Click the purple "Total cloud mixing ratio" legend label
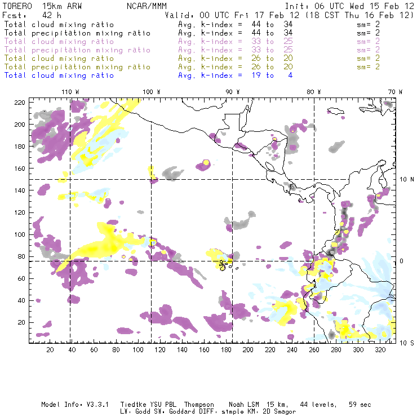Screen dimensions: 417x417 pyautogui.click(x=59, y=42)
